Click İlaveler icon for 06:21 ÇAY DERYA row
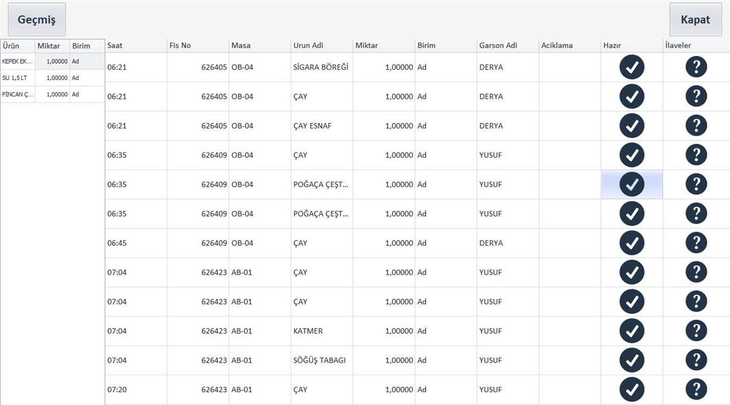Image resolution: width=730 pixels, height=405 pixels. [x=696, y=97]
